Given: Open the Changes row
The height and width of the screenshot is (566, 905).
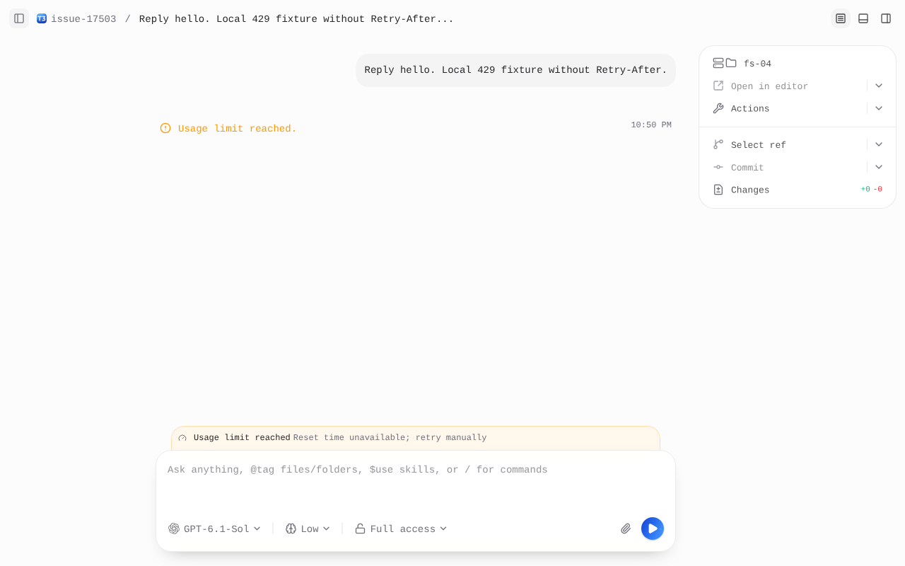Looking at the screenshot, I should click(798, 190).
